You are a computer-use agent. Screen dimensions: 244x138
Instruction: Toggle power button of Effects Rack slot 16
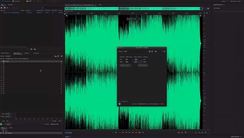3,93
